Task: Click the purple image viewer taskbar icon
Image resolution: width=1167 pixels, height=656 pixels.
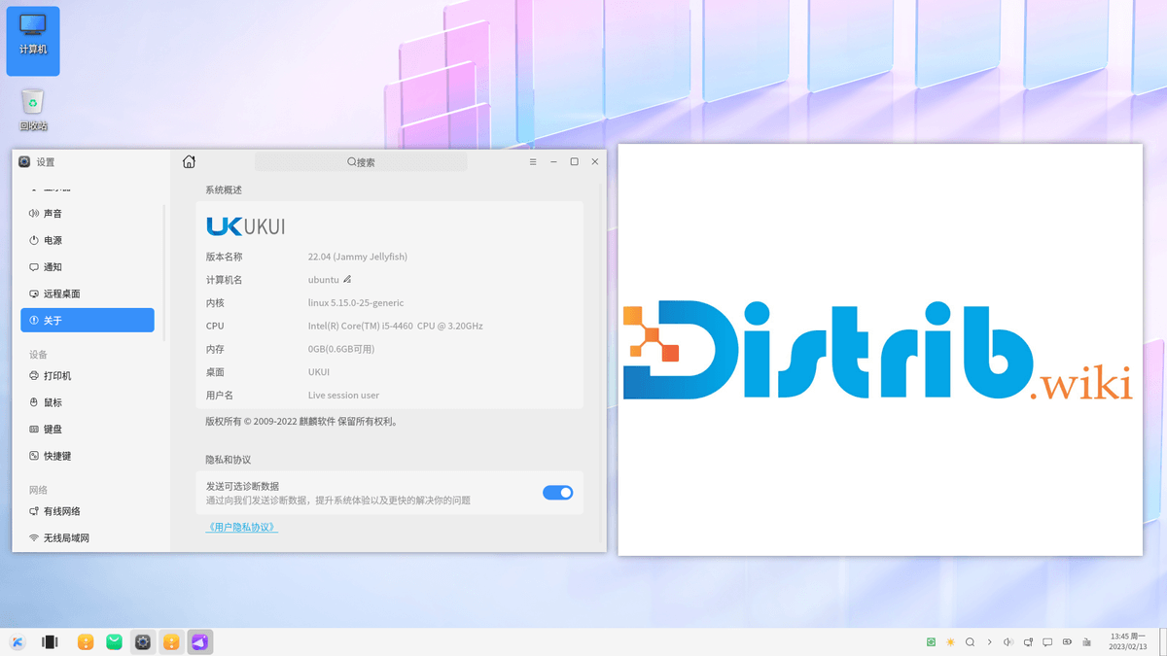Action: 200,642
